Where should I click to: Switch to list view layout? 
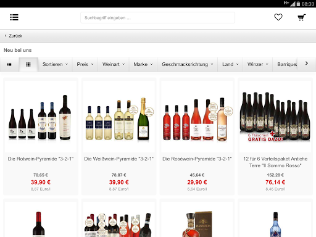point(9,65)
